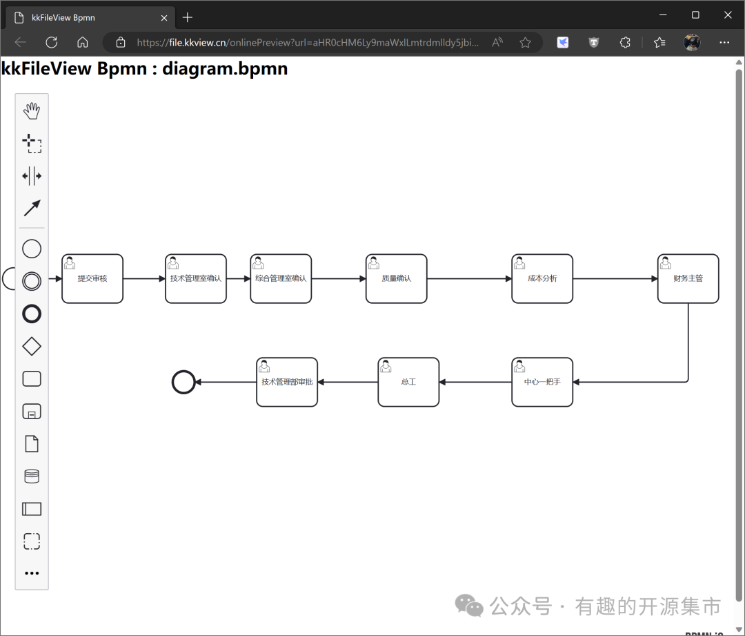Select the partially hidden start event circle
The height and width of the screenshot is (636, 745).
pos(8,279)
